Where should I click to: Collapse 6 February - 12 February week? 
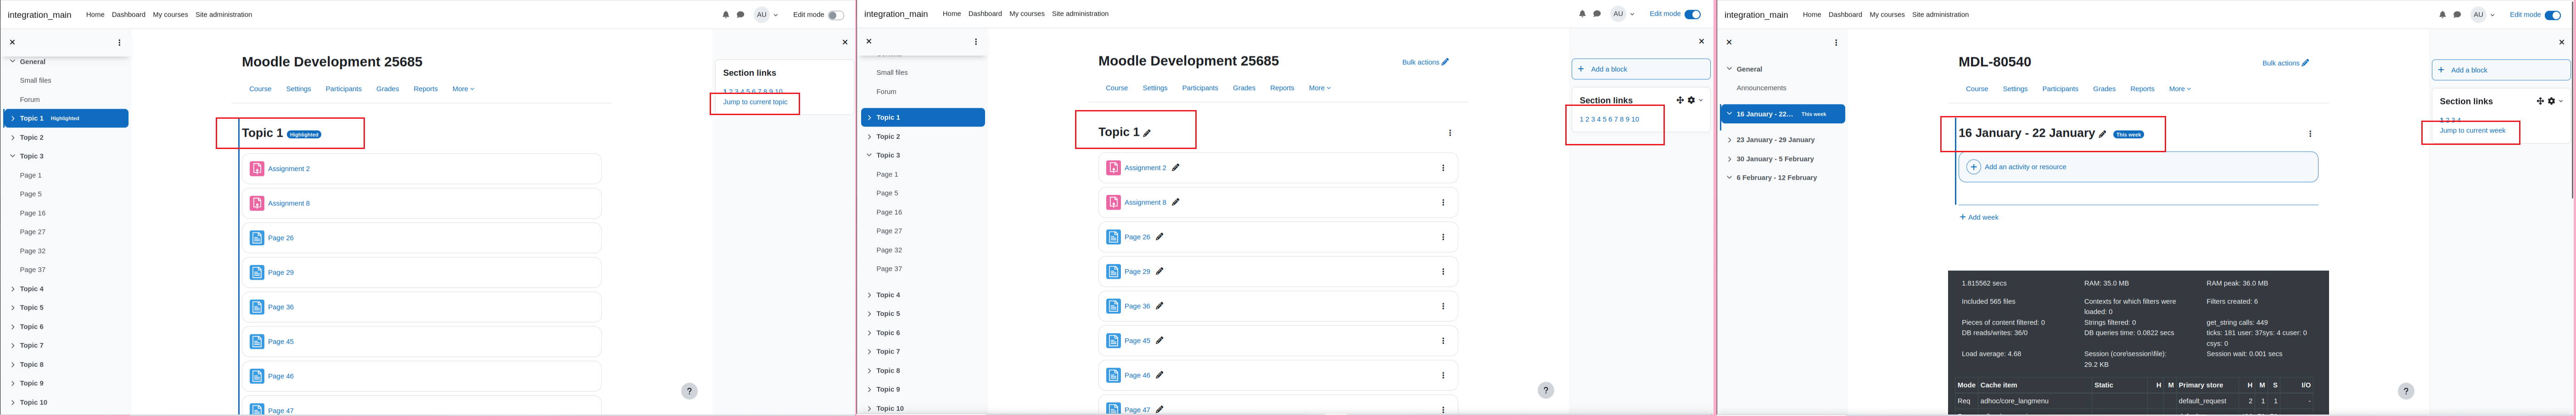pos(1730,178)
